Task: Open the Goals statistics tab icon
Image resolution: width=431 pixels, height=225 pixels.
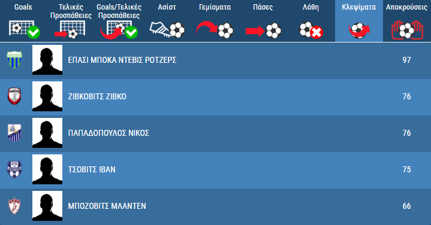Action: [x=24, y=29]
